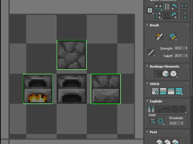Activate the Target Weld tool

153,121
